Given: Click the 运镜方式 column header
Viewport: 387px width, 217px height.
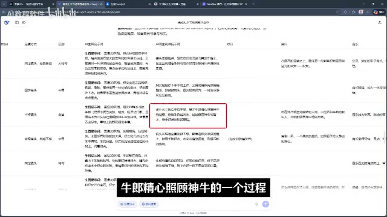Looking at the screenshot, I should click(x=31, y=44).
